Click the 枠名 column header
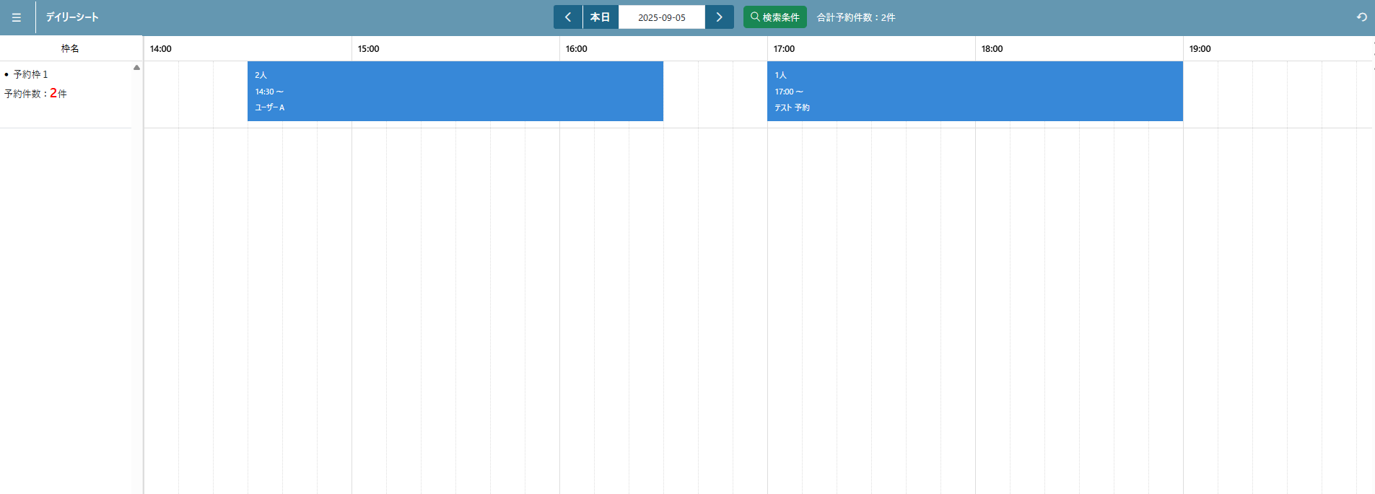This screenshot has height=494, width=1375. click(70, 48)
